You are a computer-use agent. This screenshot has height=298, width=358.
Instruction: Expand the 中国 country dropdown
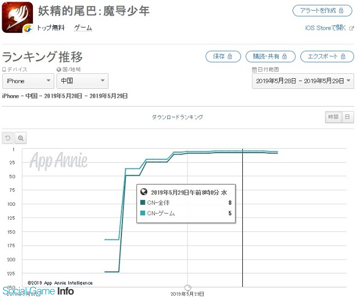pyautogui.click(x=82, y=81)
